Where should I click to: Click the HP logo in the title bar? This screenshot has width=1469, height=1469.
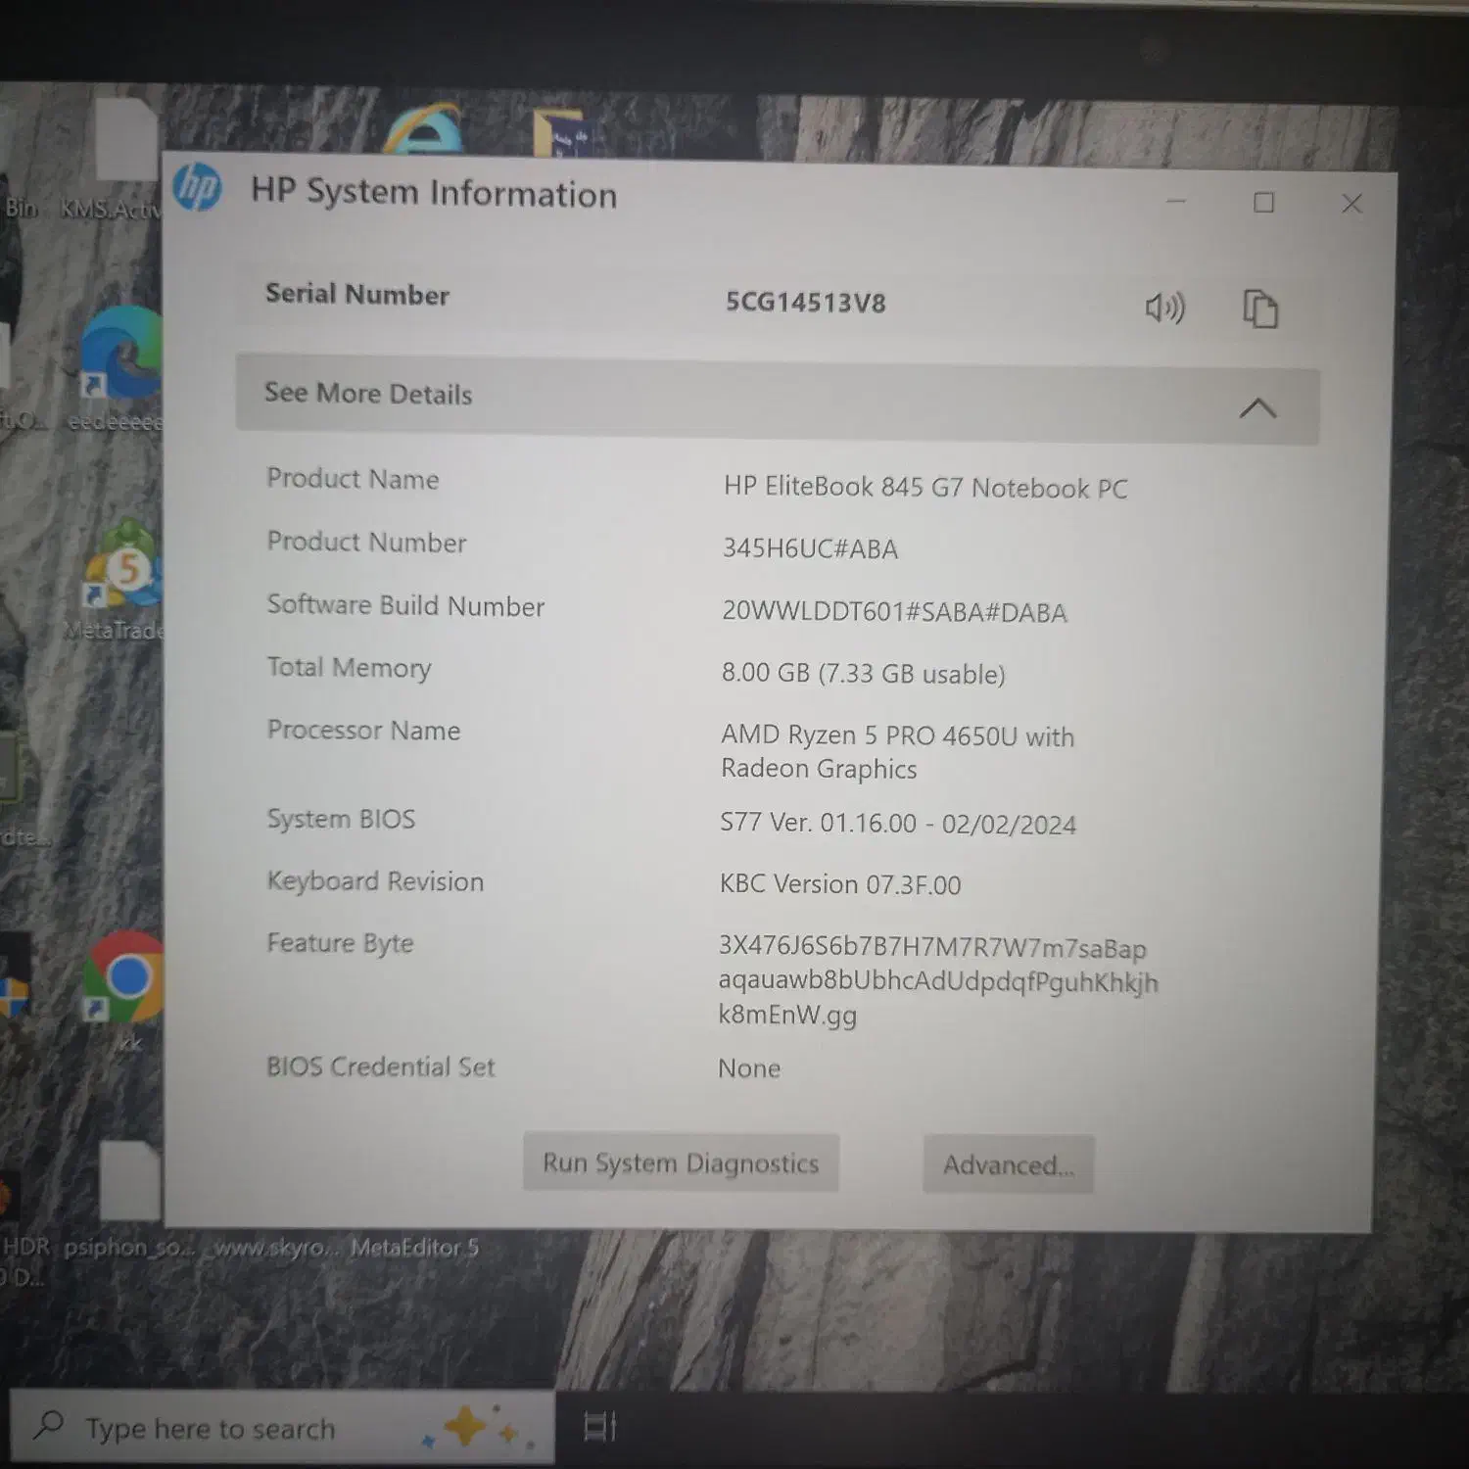click(x=198, y=187)
